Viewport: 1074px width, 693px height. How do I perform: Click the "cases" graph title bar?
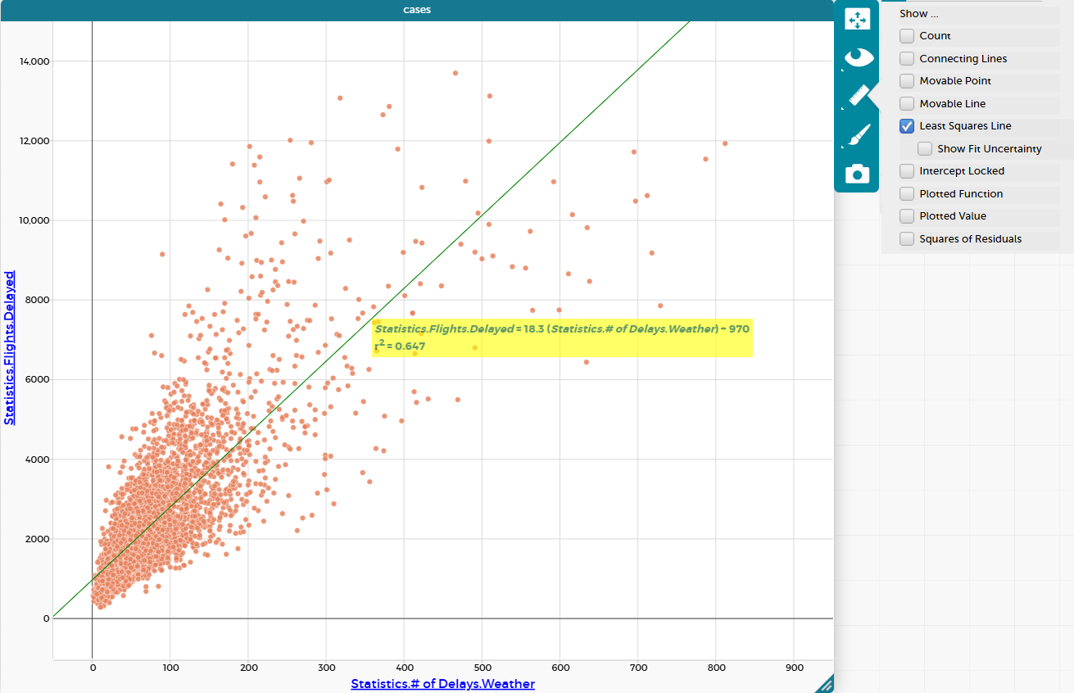click(x=416, y=10)
